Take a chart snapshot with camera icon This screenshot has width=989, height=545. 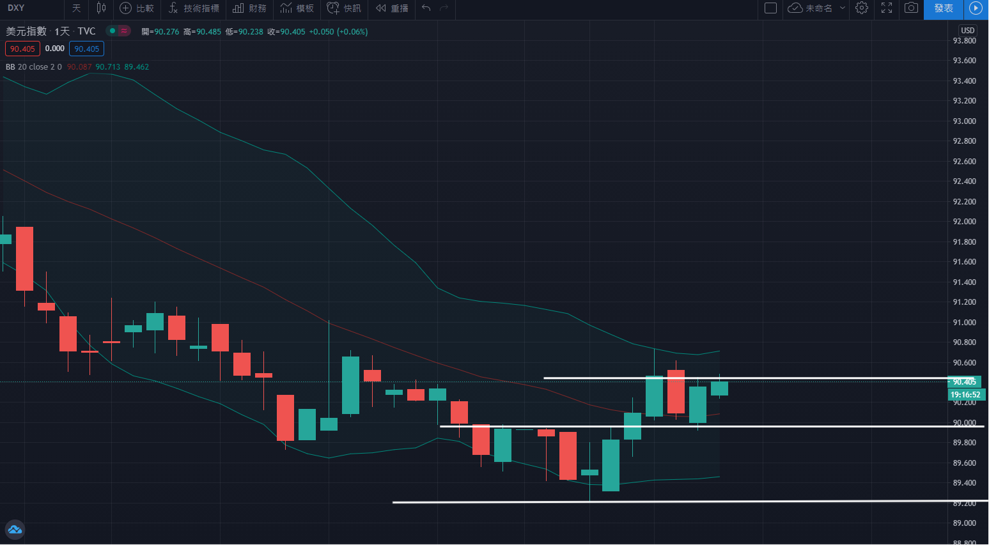(911, 8)
